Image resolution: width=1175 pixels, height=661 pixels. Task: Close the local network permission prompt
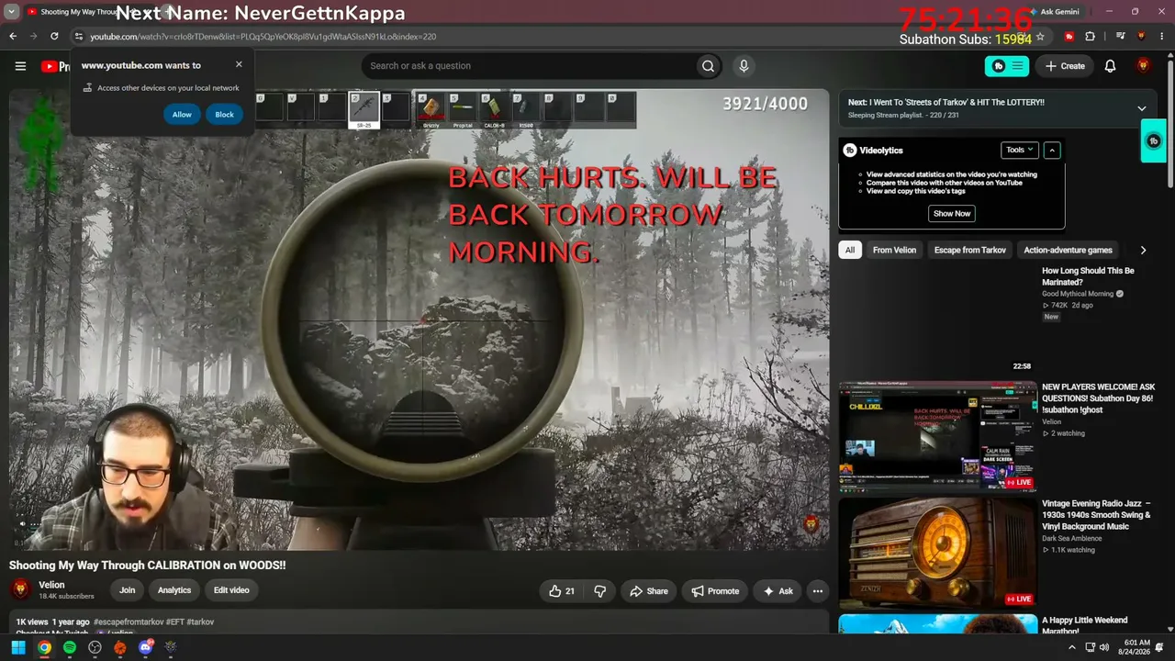[239, 64]
